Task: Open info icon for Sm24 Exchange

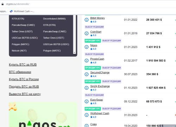Action: click(87, 88)
